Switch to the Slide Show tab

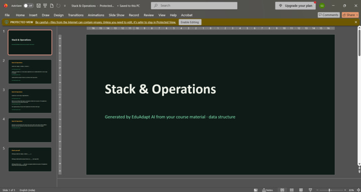pyautogui.click(x=116, y=15)
